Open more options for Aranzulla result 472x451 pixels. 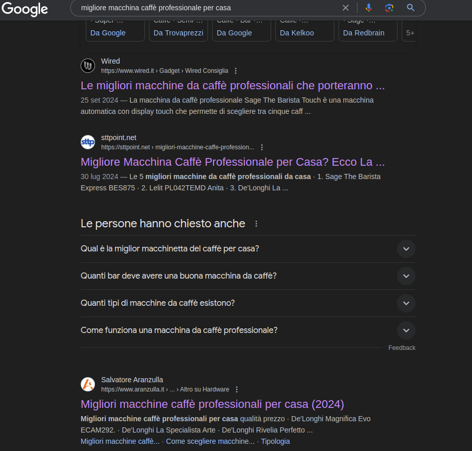[237, 389]
